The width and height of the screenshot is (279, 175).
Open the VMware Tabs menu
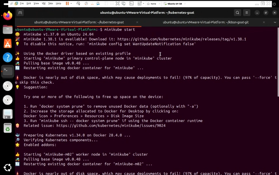51,3
